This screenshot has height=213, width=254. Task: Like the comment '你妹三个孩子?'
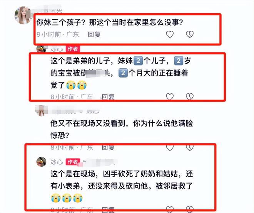pos(170,34)
